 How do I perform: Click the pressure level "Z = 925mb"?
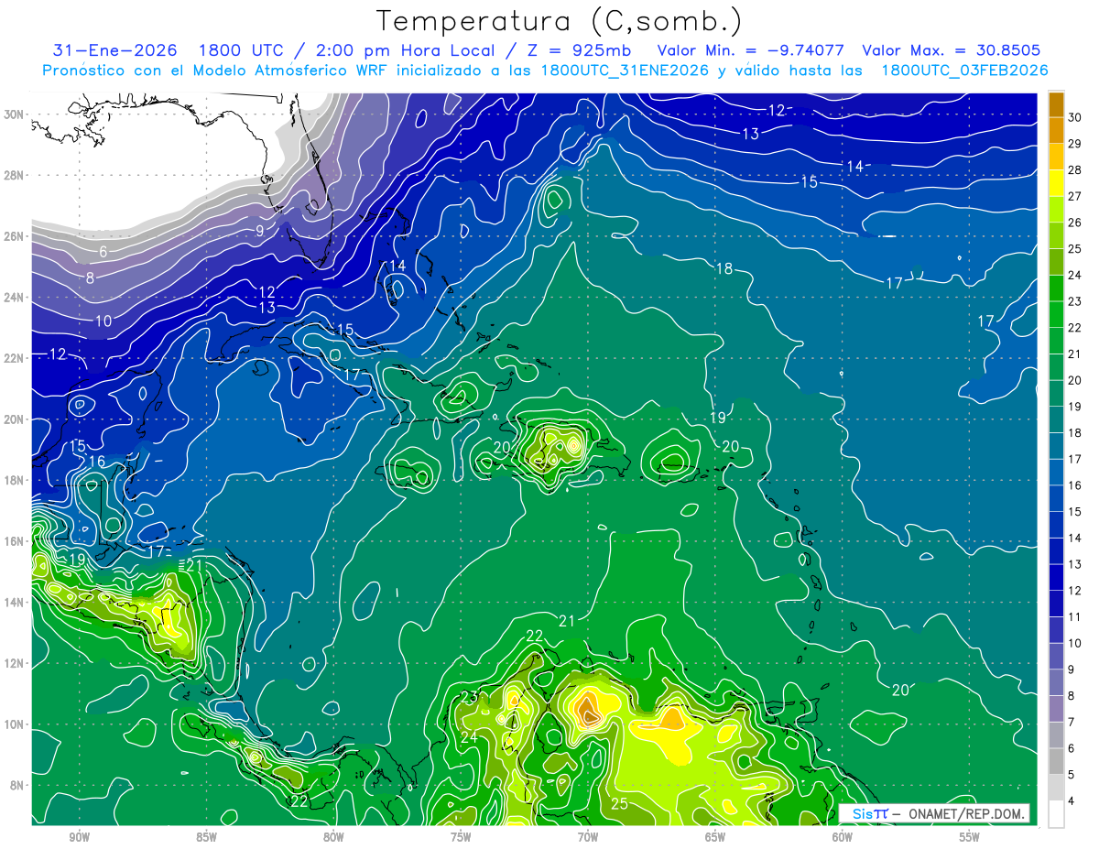(576, 50)
